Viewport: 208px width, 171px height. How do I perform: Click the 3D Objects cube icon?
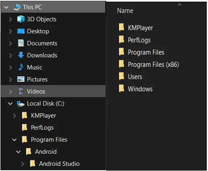[x=21, y=19]
